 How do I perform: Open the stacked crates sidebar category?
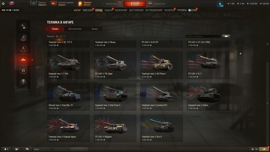pyautogui.click(x=23, y=38)
